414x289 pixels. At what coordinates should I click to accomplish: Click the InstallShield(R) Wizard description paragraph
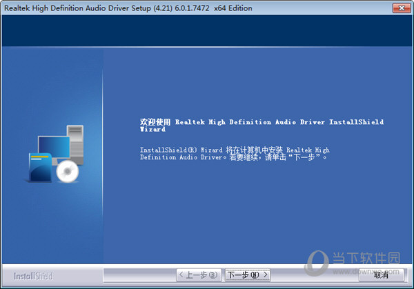tap(235, 153)
